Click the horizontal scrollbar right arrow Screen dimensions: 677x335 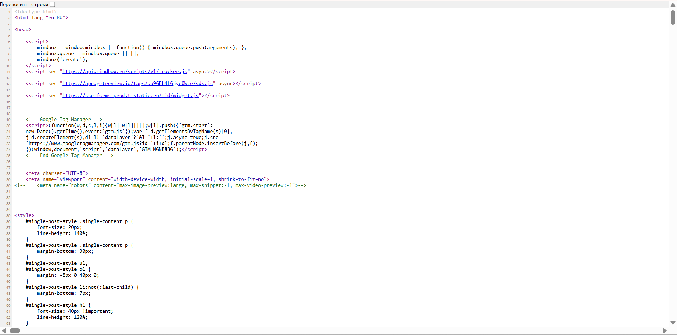point(665,331)
